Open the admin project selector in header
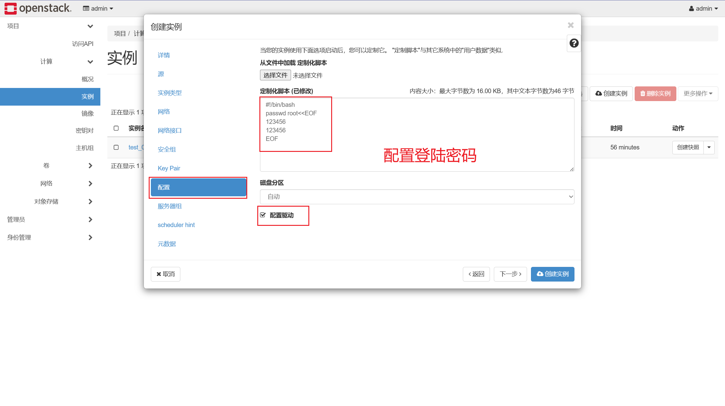Viewport: 725px width, 406px height. pyautogui.click(x=98, y=9)
